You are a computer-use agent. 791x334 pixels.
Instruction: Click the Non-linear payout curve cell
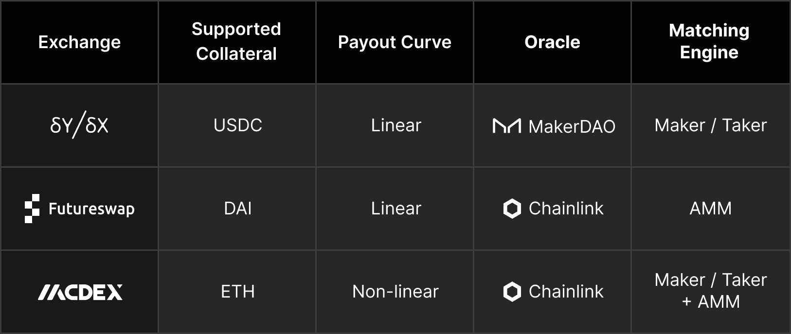[395, 292]
